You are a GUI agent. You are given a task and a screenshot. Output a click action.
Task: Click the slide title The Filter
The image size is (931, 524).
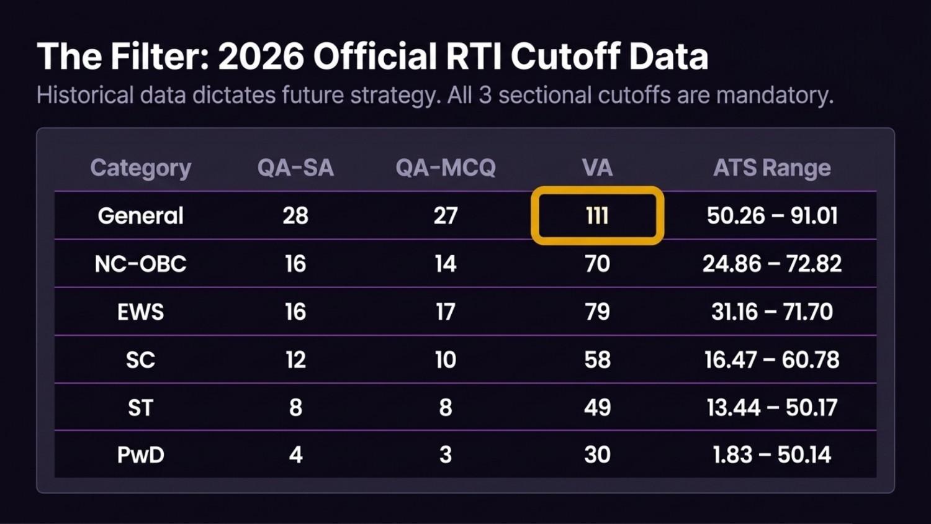(x=372, y=56)
